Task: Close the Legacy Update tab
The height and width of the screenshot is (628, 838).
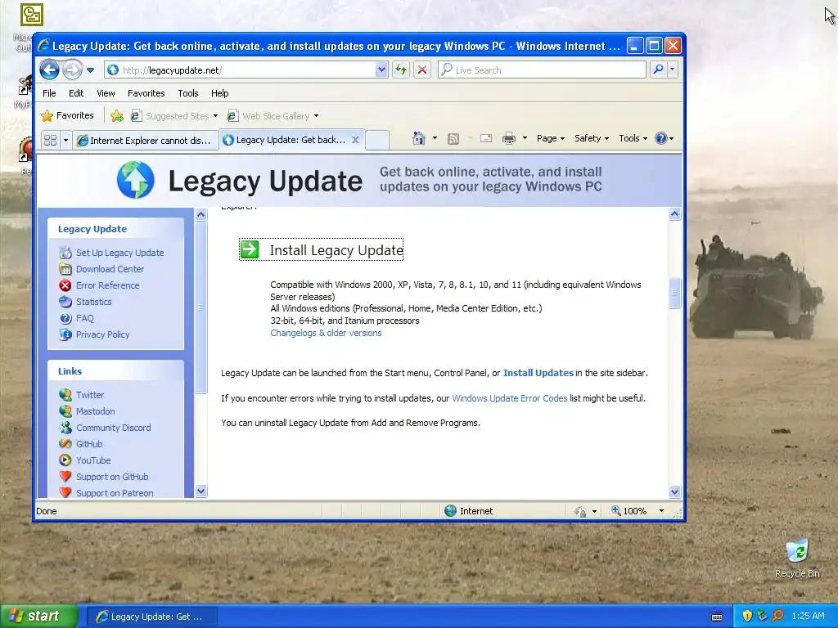Action: [355, 140]
